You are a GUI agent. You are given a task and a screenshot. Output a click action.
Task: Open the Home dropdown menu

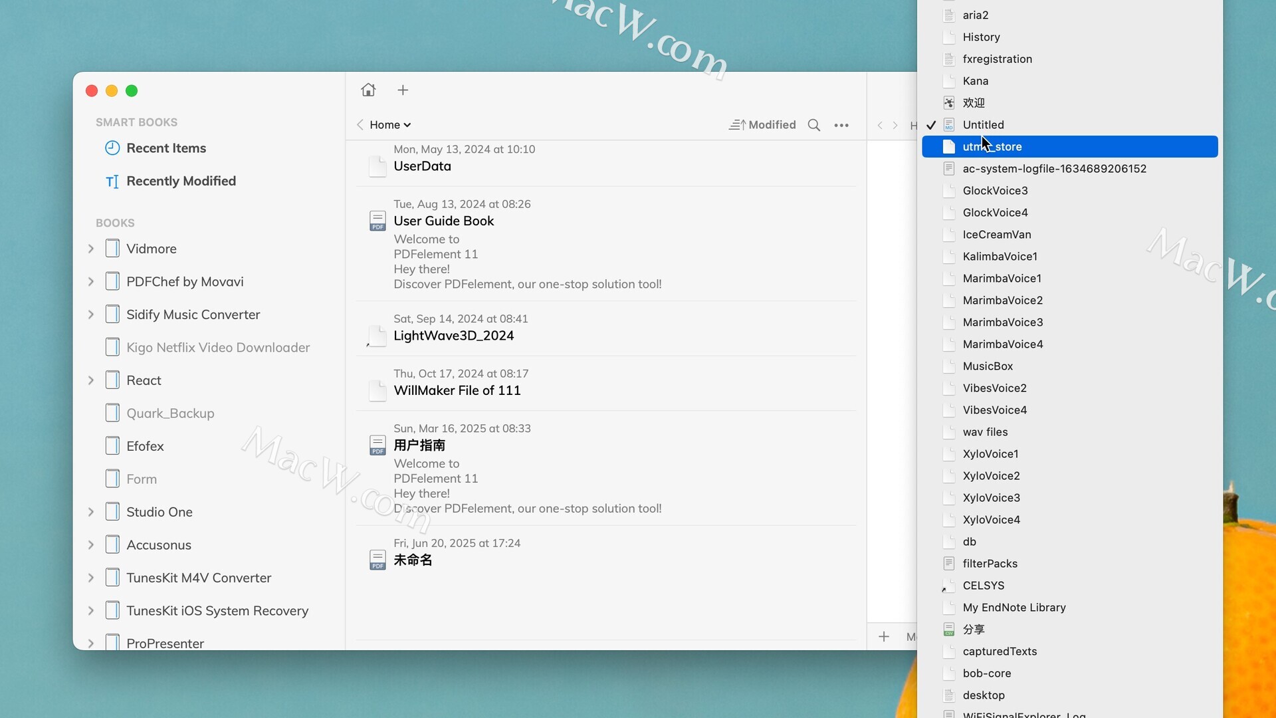coord(390,125)
